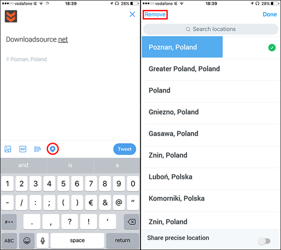This screenshot has width=281, height=250.
Task: Tap the backspace delete key
Action: tap(132, 222)
